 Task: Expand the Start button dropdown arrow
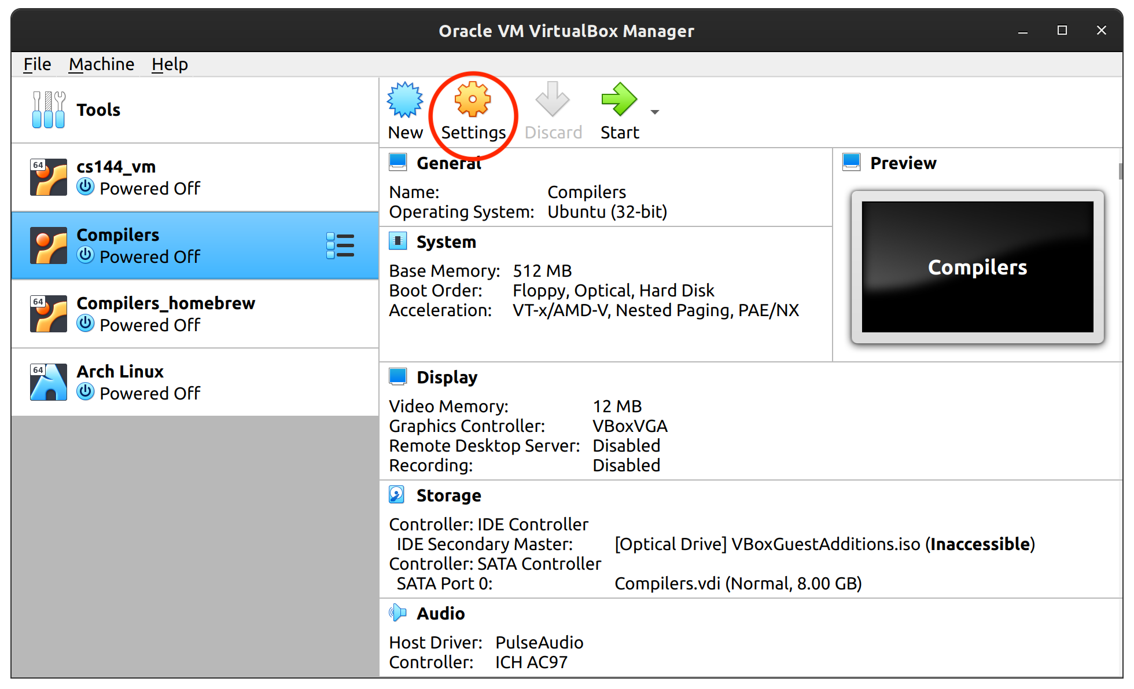click(655, 112)
